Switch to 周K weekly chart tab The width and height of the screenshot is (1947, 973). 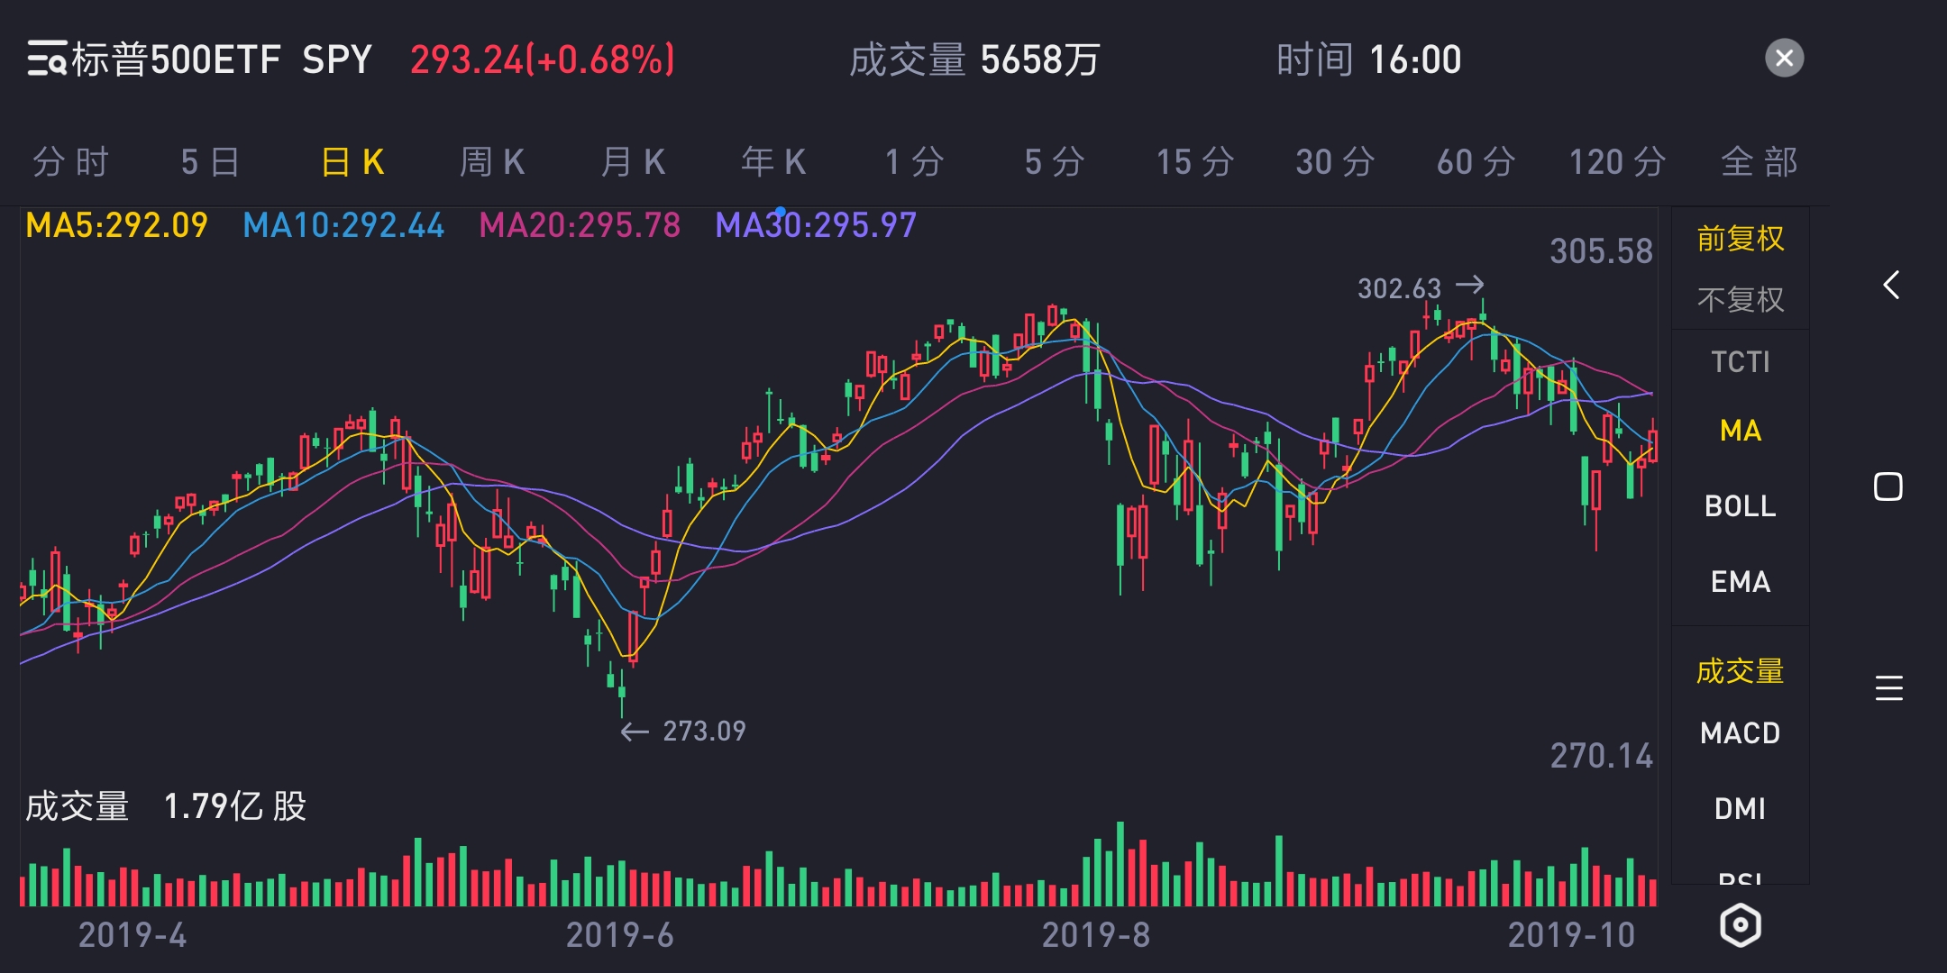pyautogui.click(x=492, y=163)
